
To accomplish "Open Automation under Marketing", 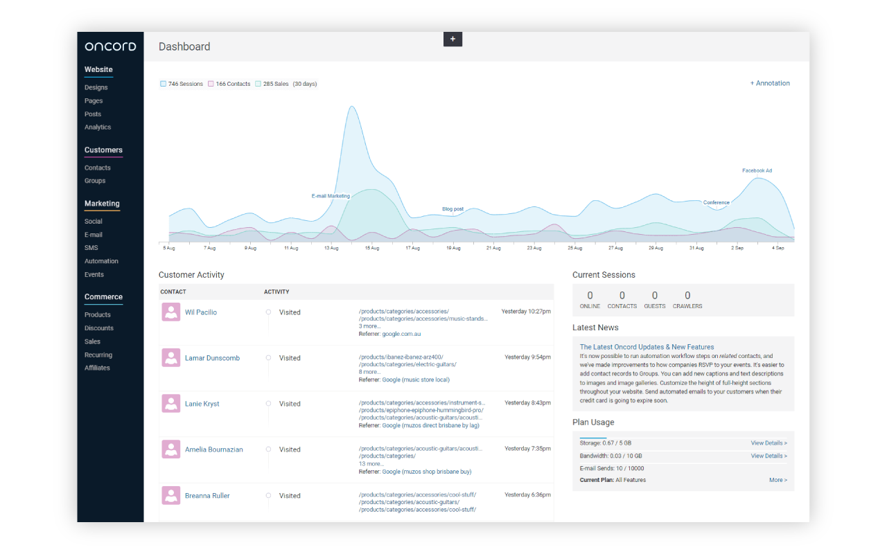I will coord(101,261).
